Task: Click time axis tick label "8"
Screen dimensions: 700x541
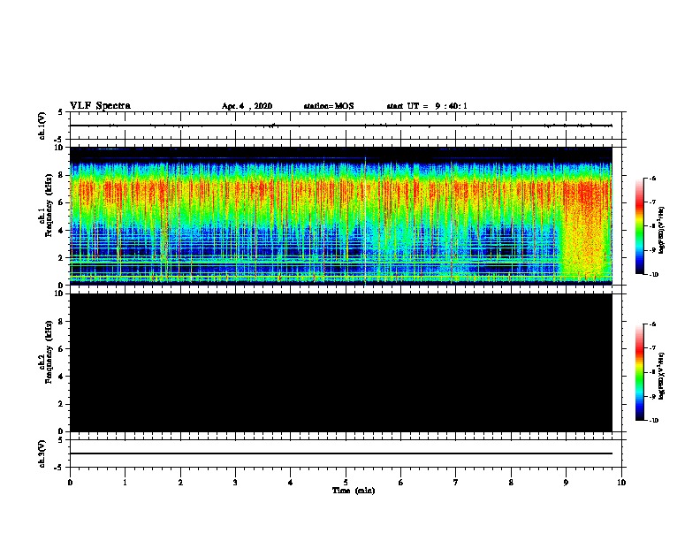Action: (511, 483)
